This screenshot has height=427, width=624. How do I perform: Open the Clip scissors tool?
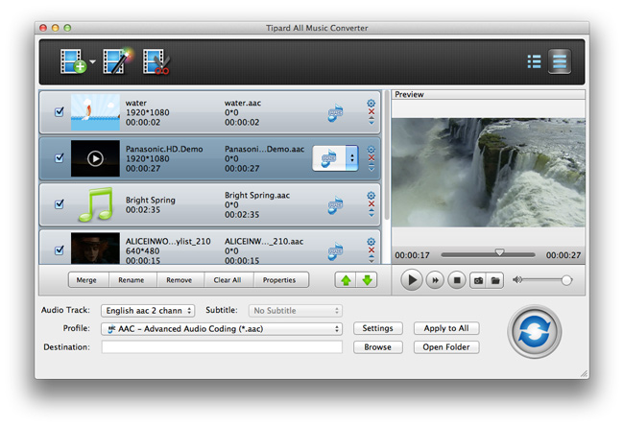(156, 62)
